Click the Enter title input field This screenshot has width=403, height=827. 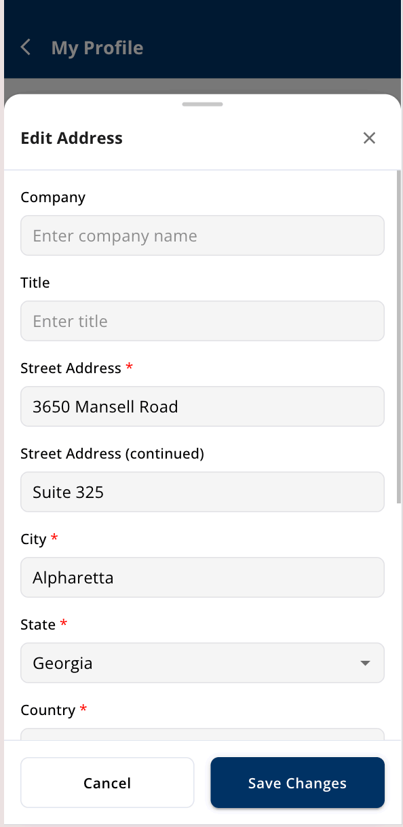tap(202, 321)
